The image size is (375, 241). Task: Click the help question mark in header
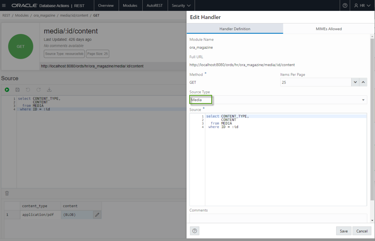(345, 6)
